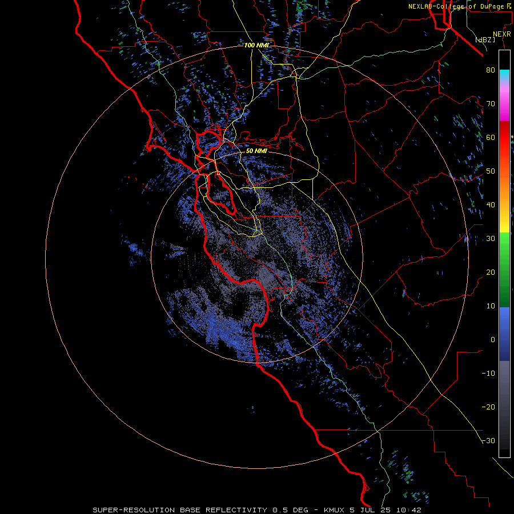Click the 30 value on the dBZ scale
This screenshot has height=514, width=514.
pos(491,238)
